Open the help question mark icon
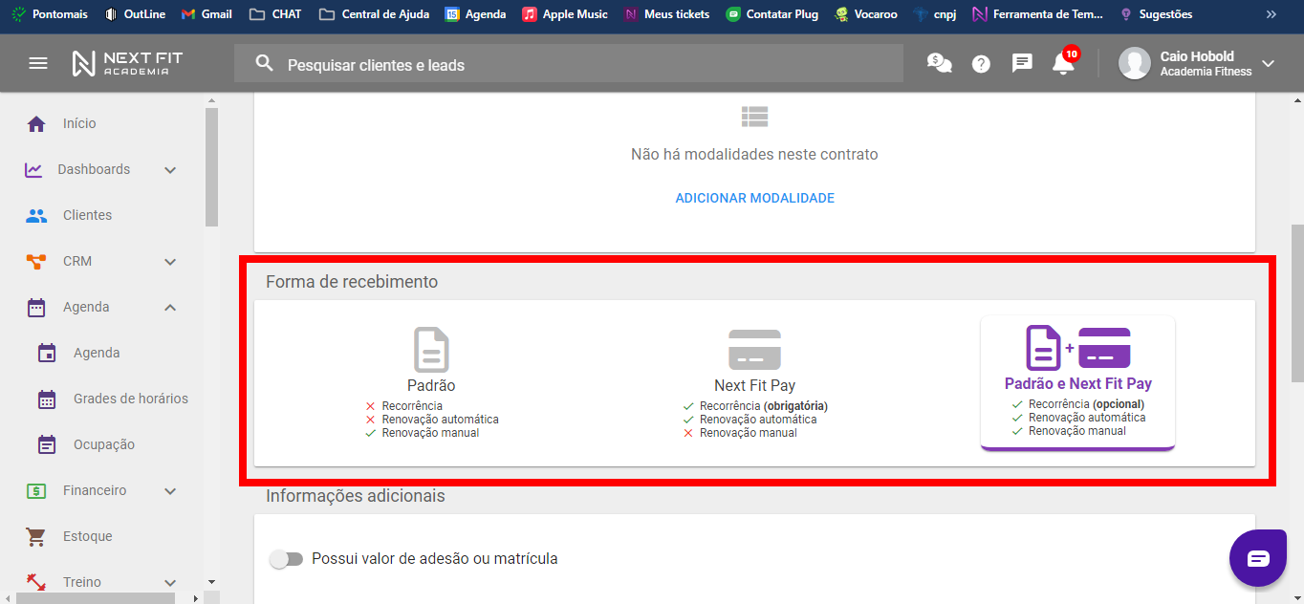This screenshot has height=604, width=1304. (981, 64)
